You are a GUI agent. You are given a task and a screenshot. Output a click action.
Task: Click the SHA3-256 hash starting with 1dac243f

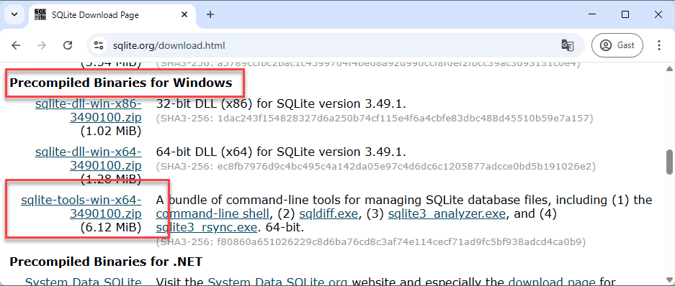tap(375, 118)
